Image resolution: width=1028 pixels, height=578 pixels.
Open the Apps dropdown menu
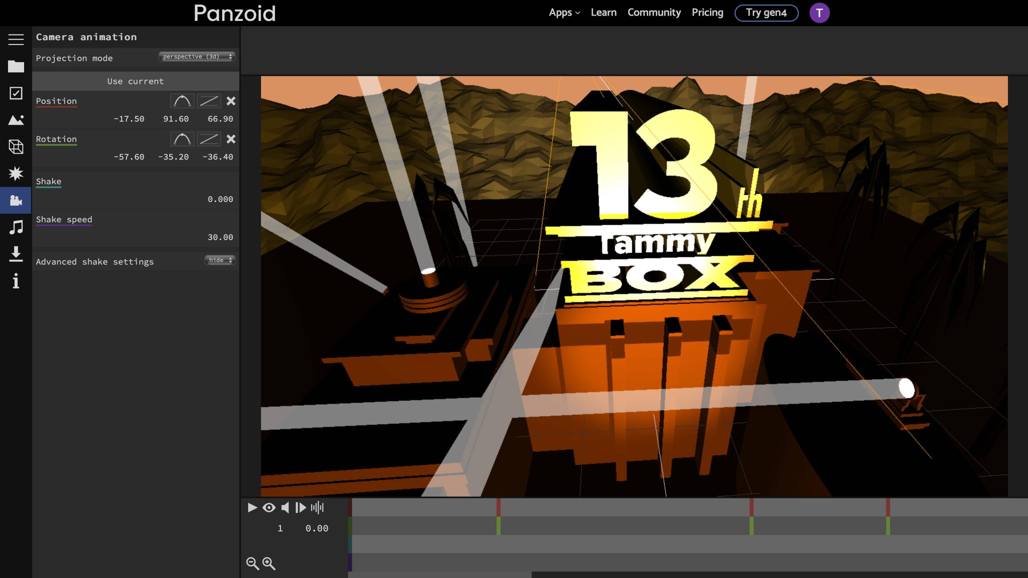tap(564, 12)
